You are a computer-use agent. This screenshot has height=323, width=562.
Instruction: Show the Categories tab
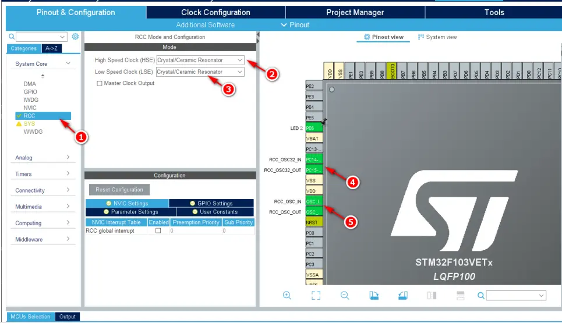[x=24, y=48]
